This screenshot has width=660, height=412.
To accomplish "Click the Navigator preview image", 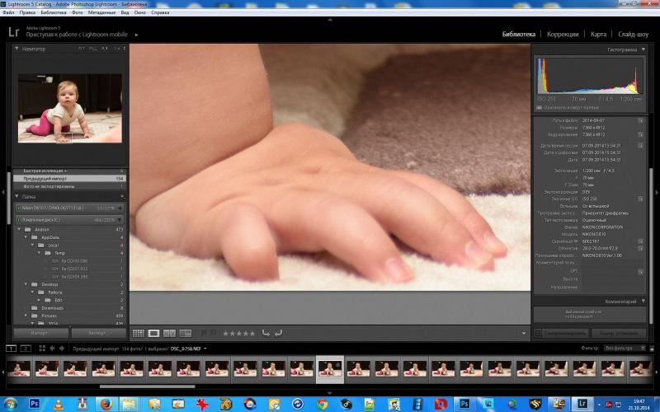I will 70,109.
